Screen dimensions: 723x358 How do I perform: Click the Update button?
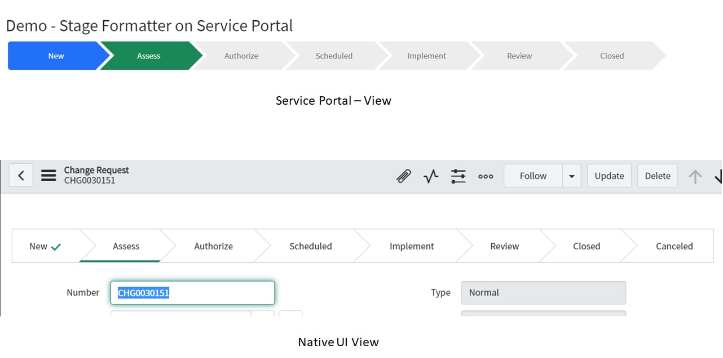click(609, 176)
